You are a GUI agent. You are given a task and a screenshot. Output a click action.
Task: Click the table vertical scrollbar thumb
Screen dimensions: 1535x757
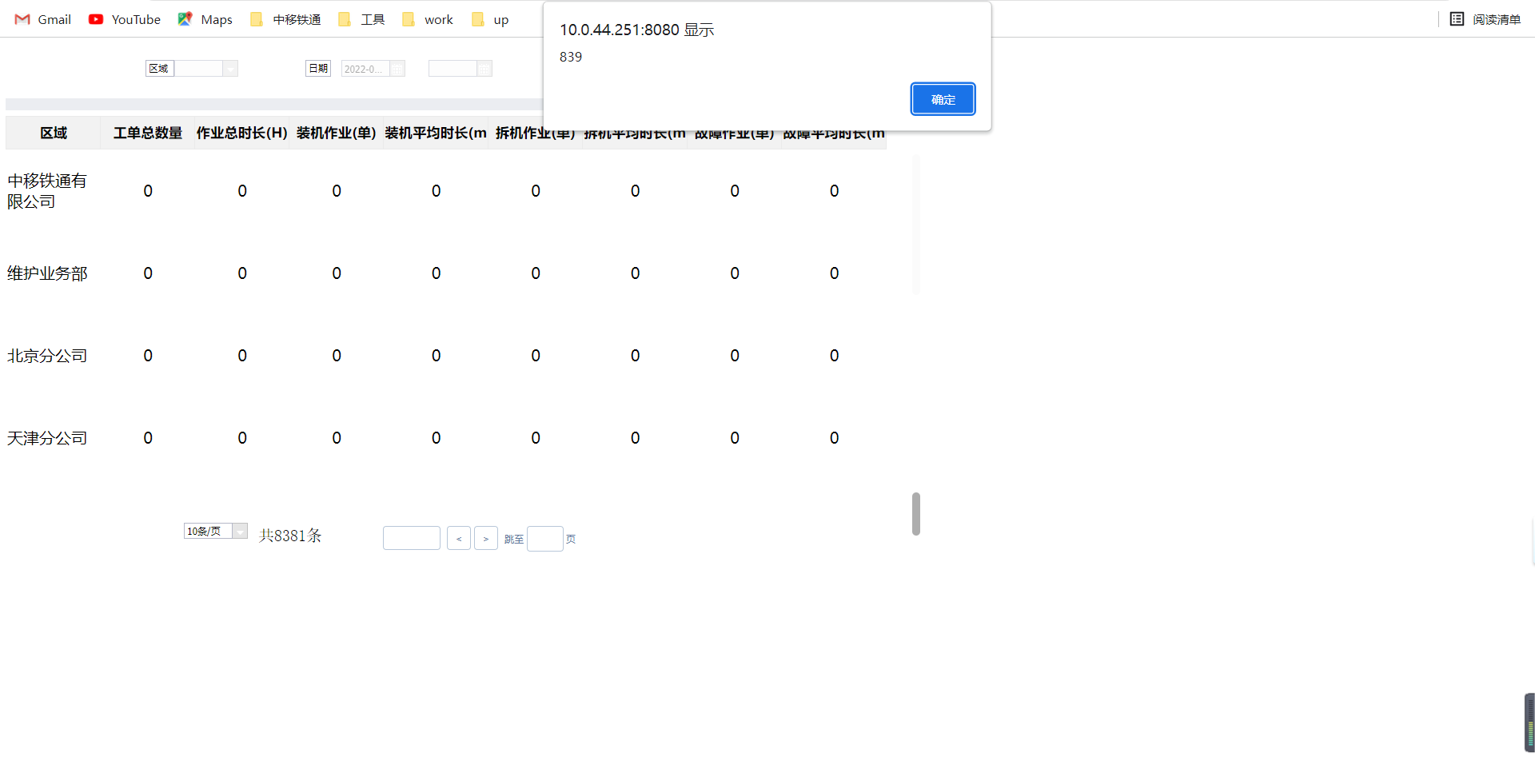(916, 514)
